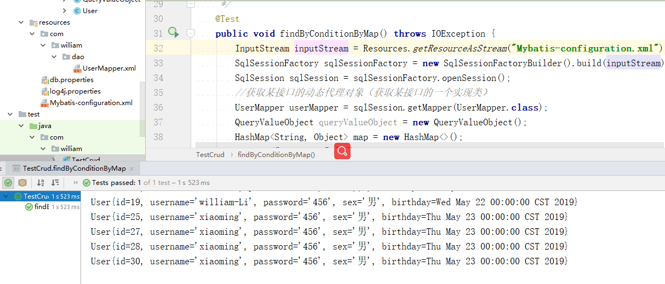Toggle show passed tests icon

coord(8,183)
